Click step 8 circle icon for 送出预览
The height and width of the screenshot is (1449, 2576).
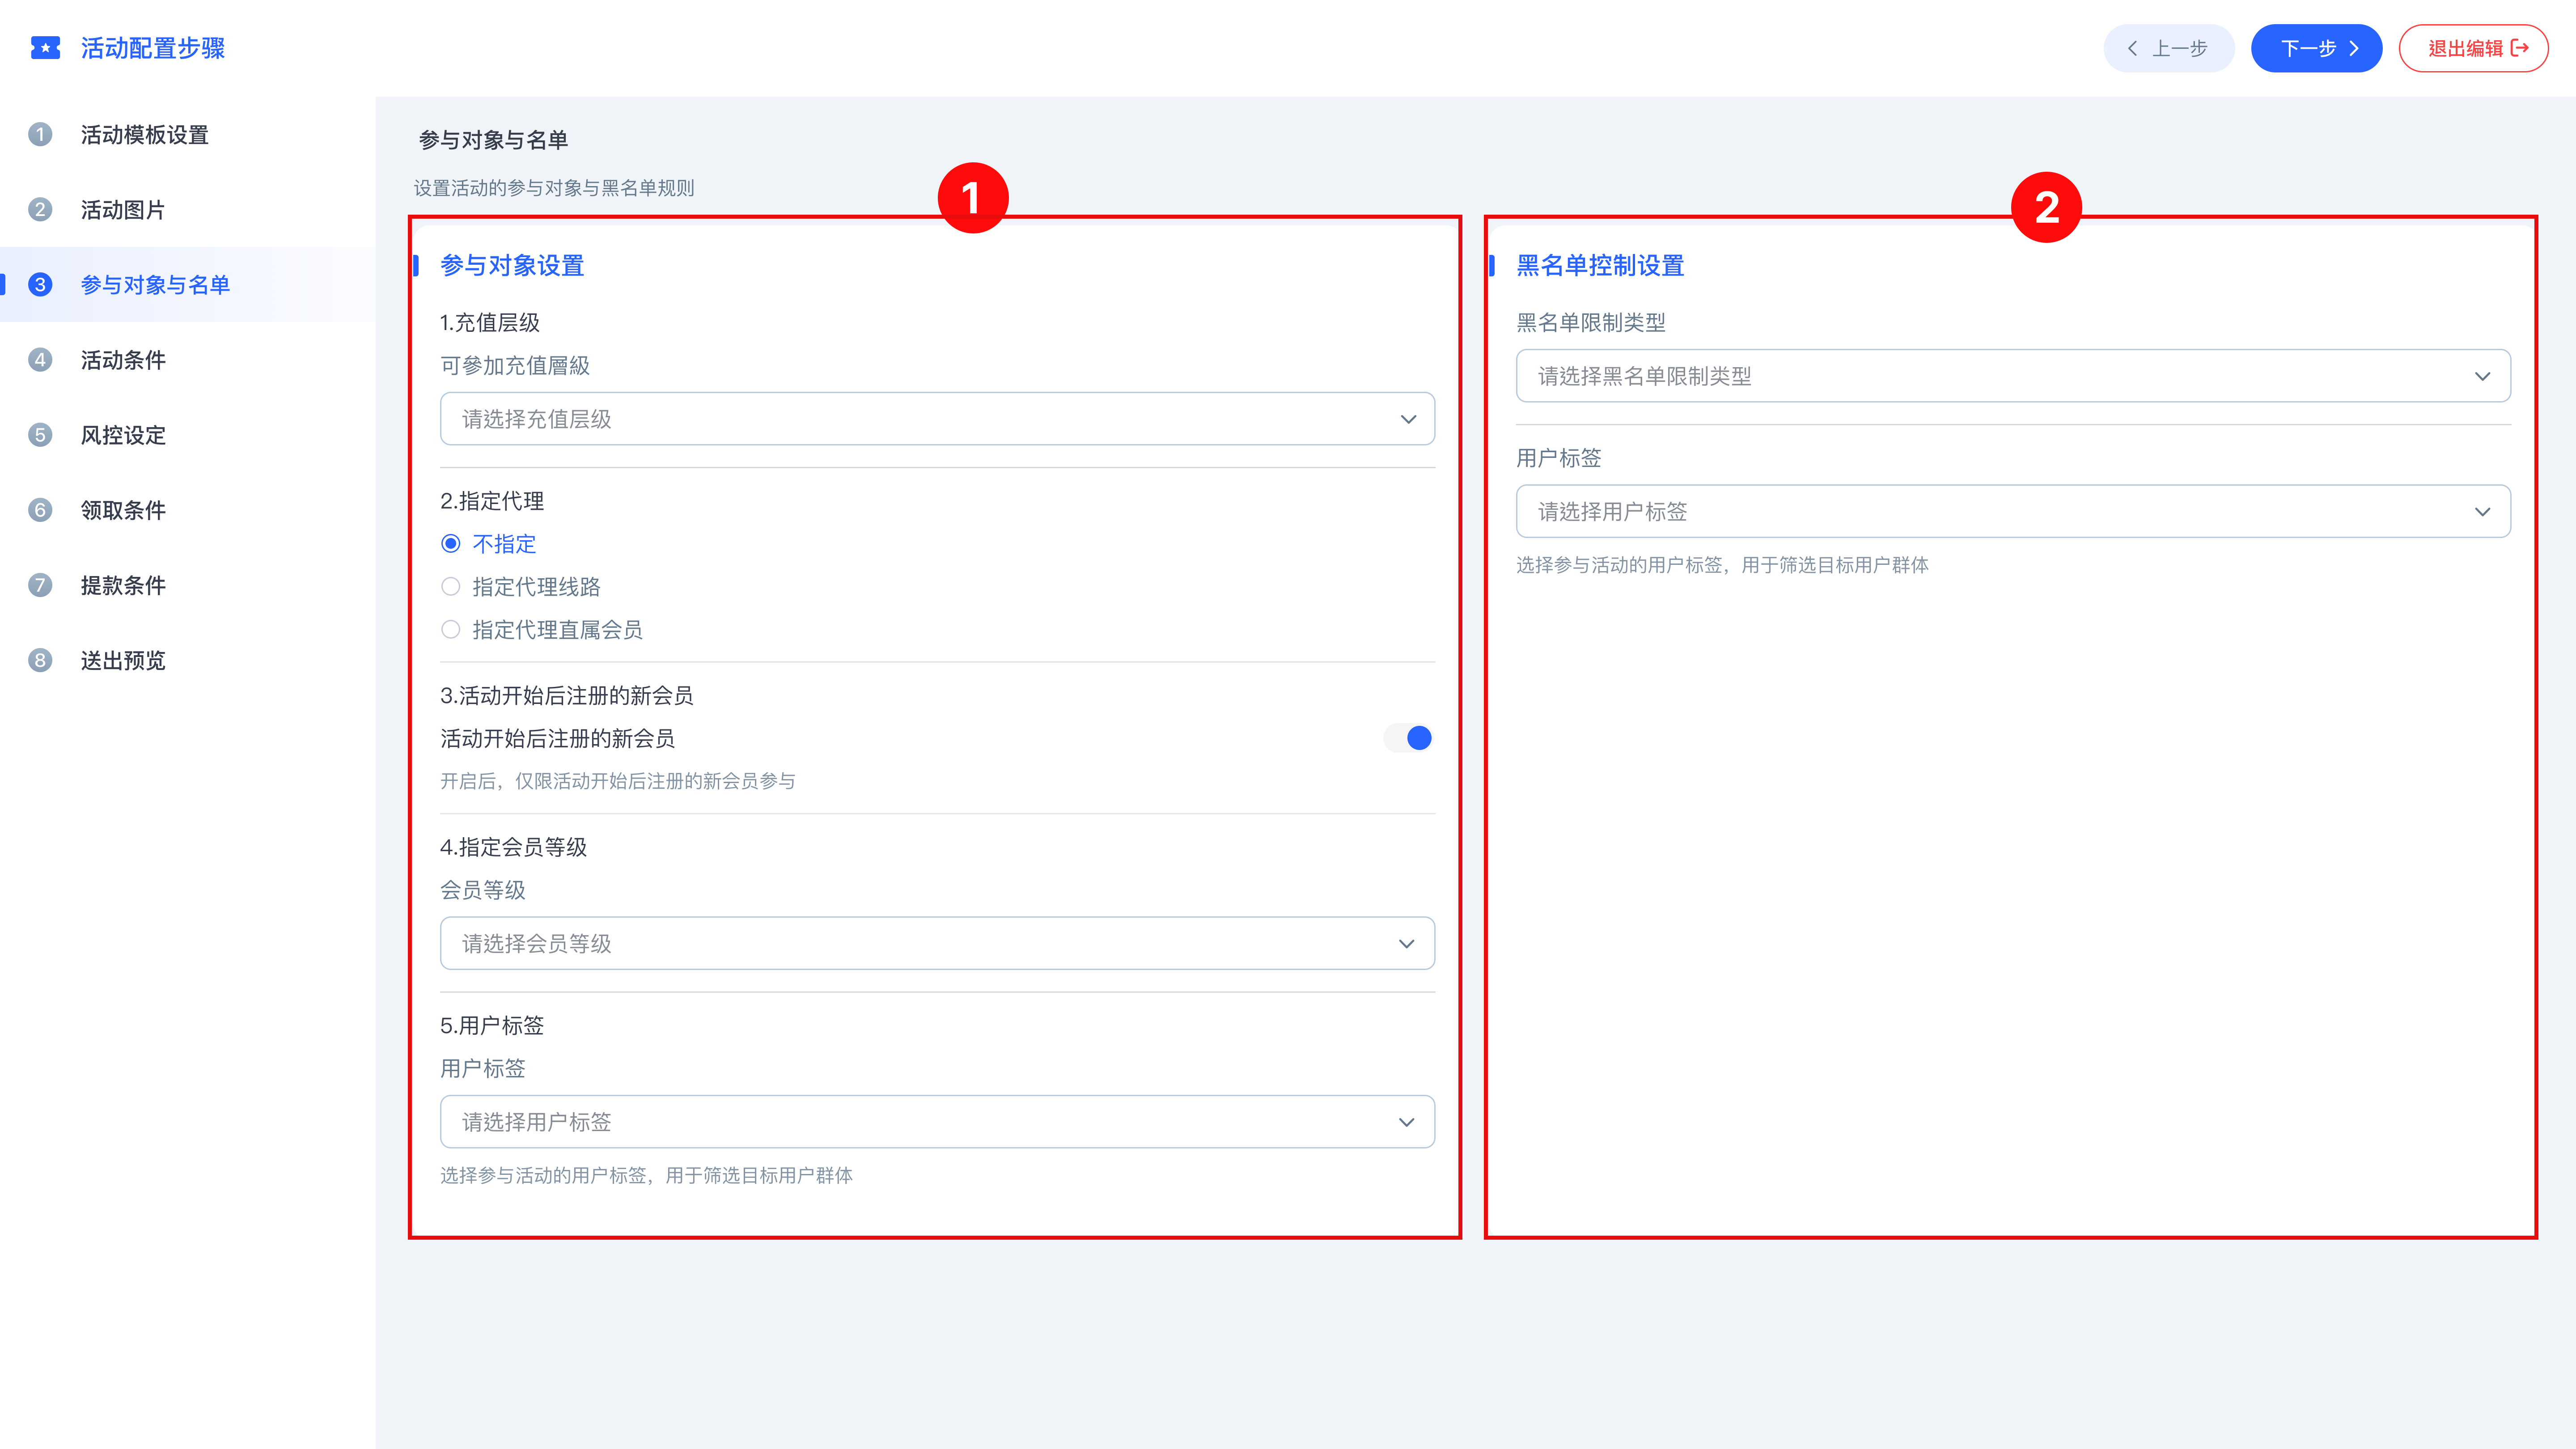pyautogui.click(x=40, y=659)
